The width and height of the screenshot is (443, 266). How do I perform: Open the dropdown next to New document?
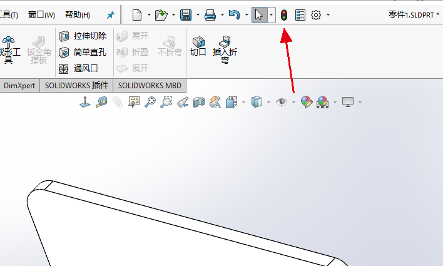pyautogui.click(x=149, y=14)
